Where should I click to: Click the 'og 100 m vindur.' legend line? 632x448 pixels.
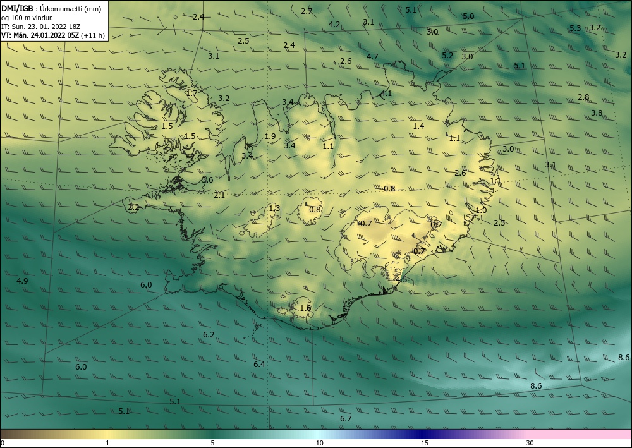point(27,18)
